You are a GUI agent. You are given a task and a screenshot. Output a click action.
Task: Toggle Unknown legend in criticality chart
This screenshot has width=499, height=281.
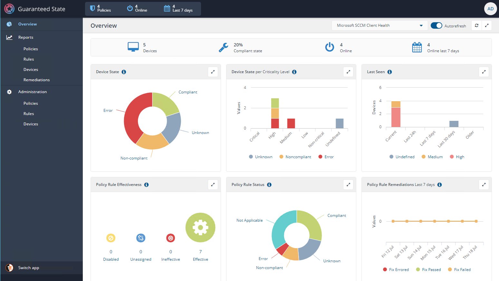[x=261, y=157]
